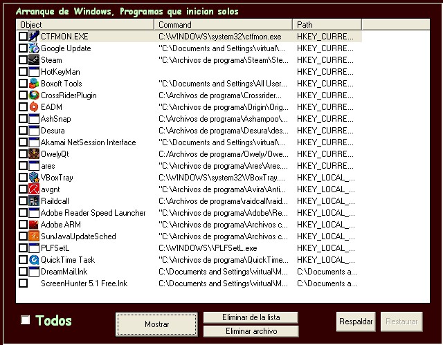Select the HotKeyMan entry name
Viewport: 443px width, 345px height.
point(60,72)
